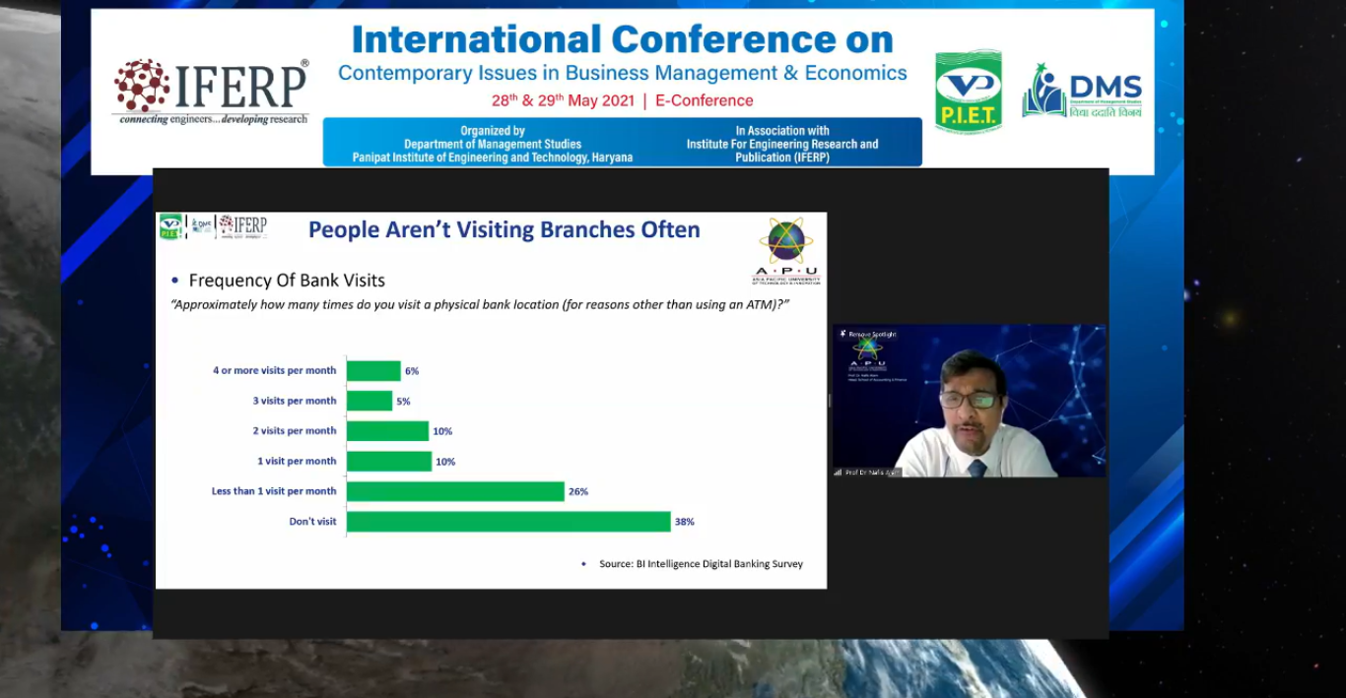Select the Prof Dr Nafis Alam name label

tap(871, 473)
